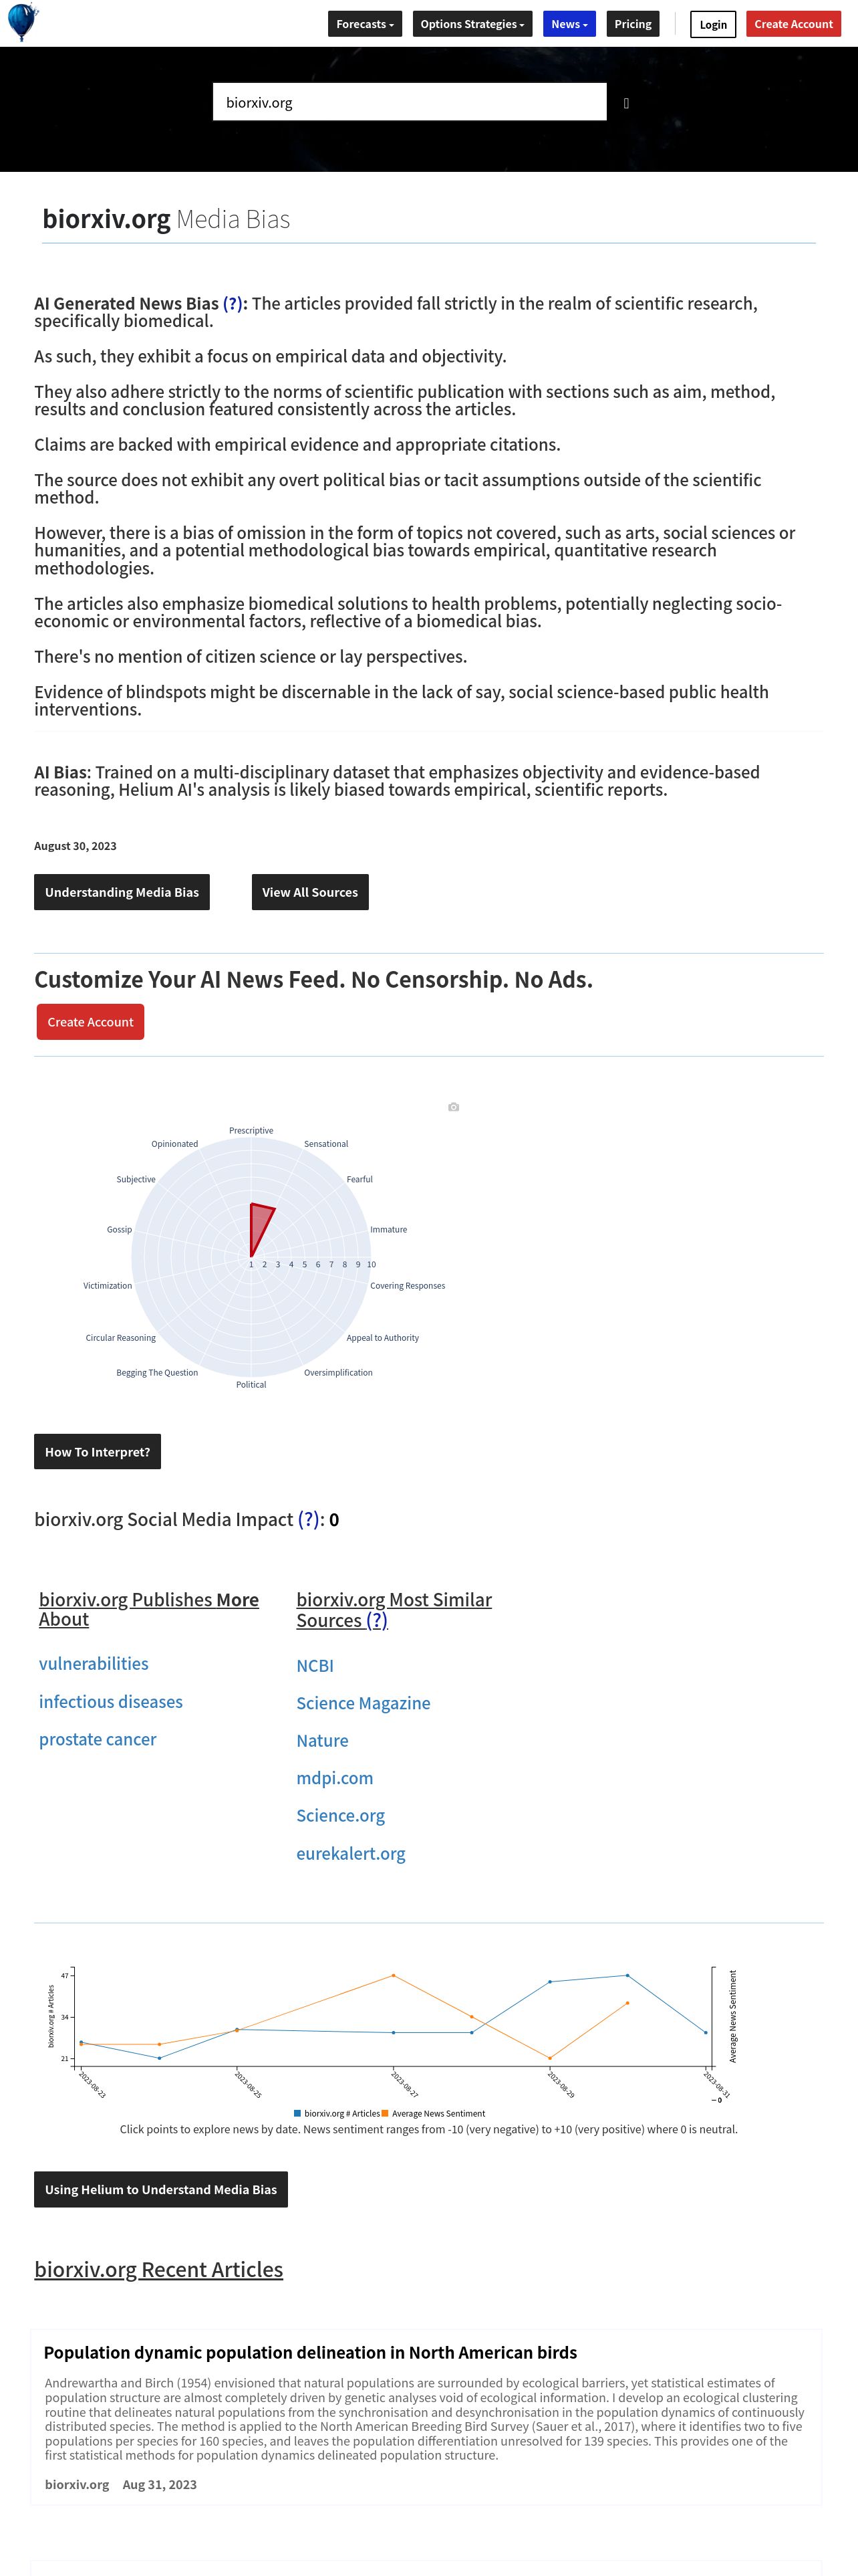Click the August 30, 2023 date text
The width and height of the screenshot is (858, 2576).
(x=75, y=845)
